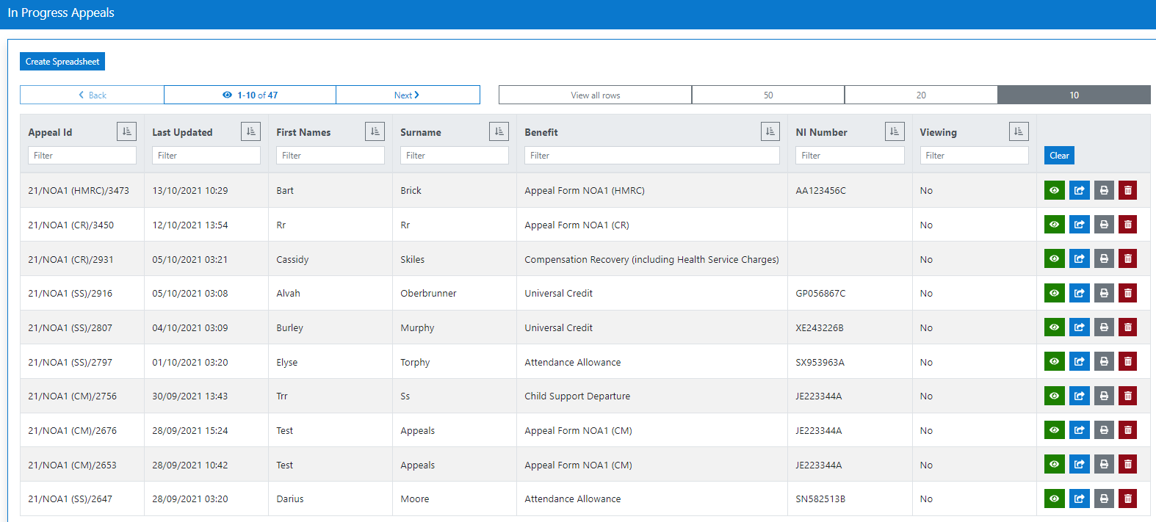
Task: Focus the First Names filter field
Action: coord(330,156)
